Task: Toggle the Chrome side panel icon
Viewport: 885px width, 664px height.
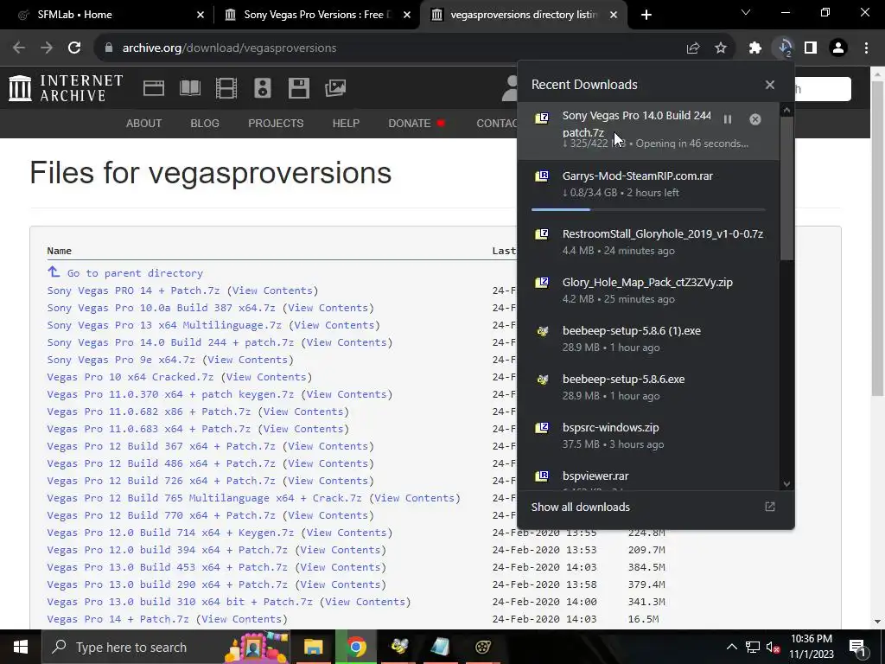Action: click(x=811, y=48)
